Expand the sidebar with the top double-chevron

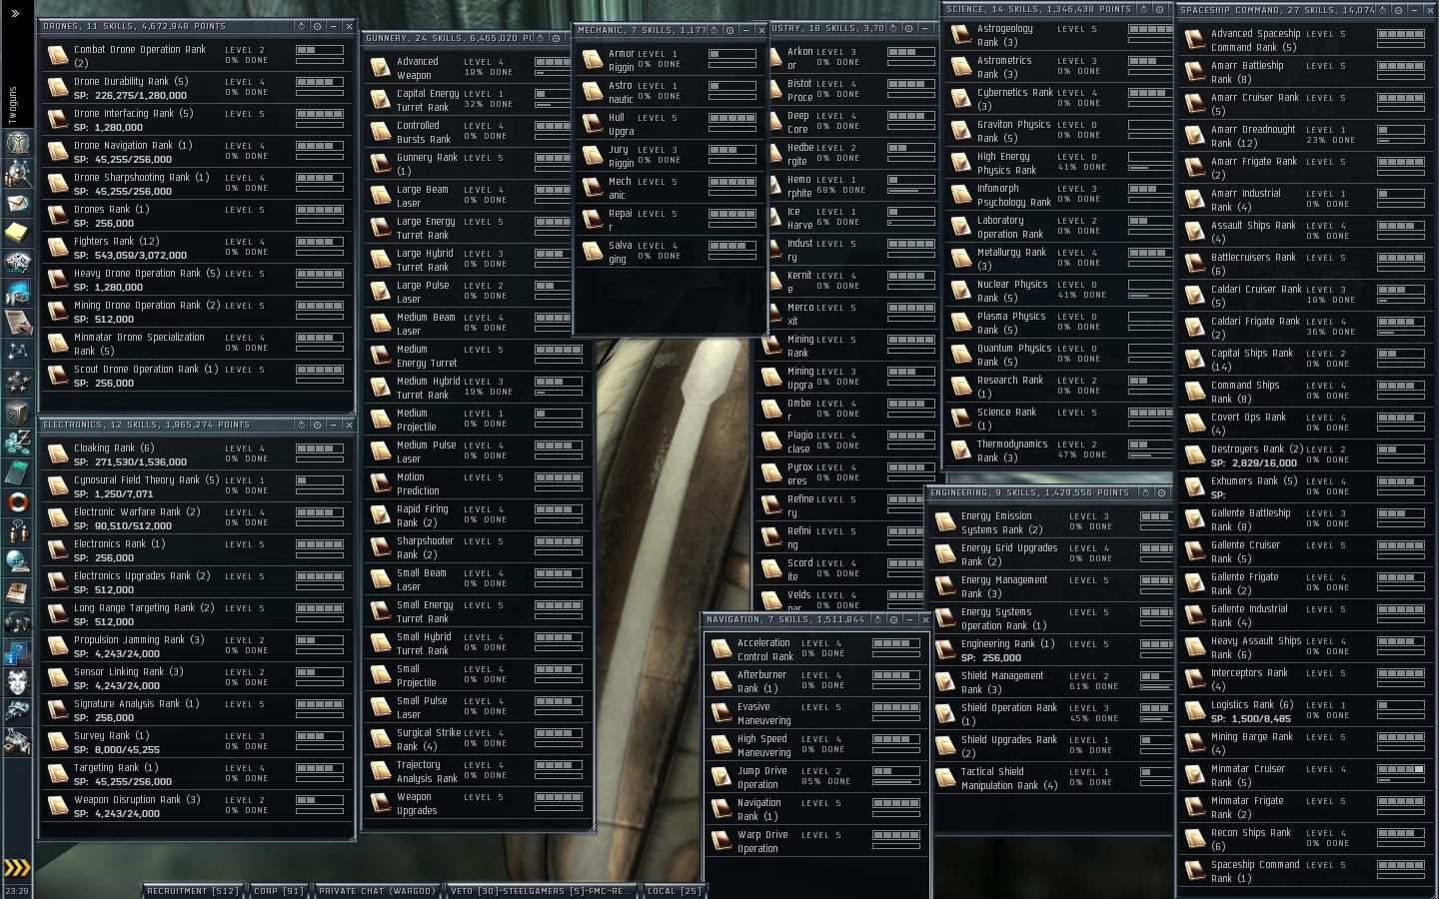[x=15, y=13]
